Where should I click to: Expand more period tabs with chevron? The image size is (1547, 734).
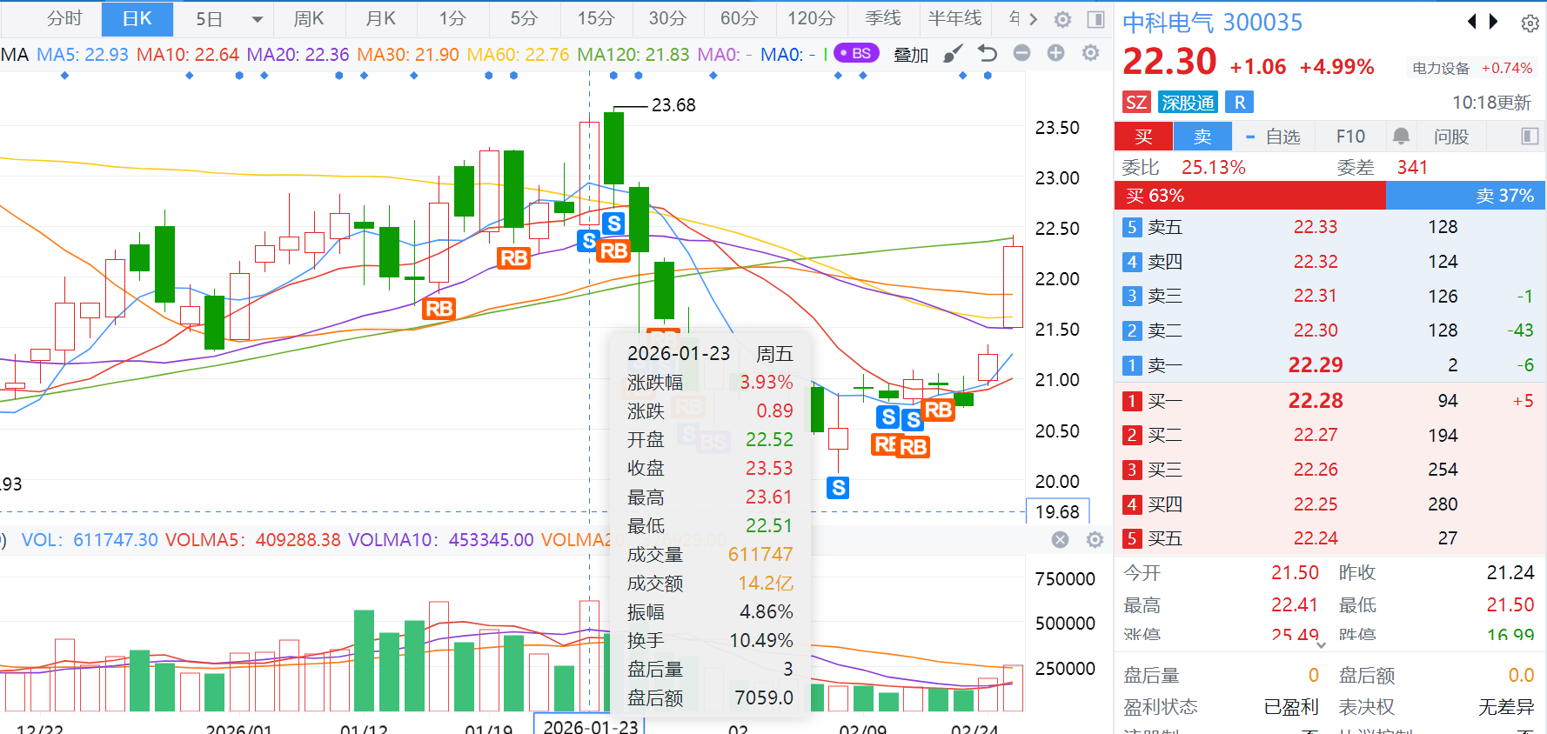click(1034, 19)
